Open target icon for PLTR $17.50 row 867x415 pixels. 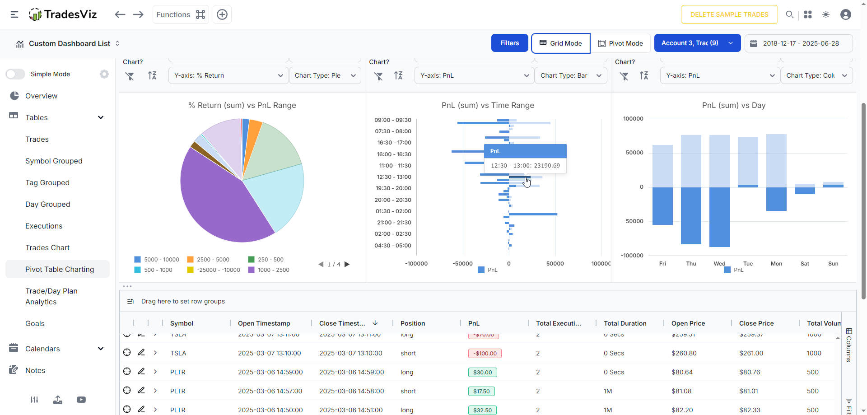point(127,391)
